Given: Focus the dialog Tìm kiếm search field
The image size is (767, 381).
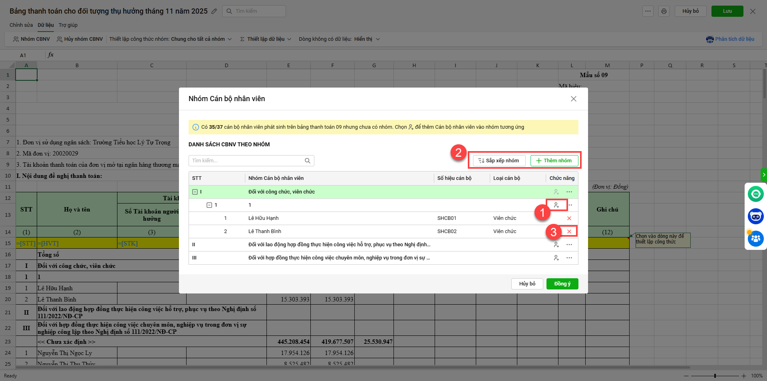Looking at the screenshot, I should [247, 161].
